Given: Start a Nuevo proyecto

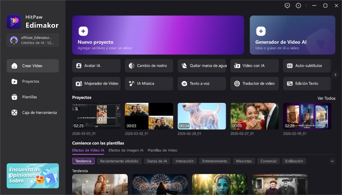Looking at the screenshot, I should coord(158,35).
